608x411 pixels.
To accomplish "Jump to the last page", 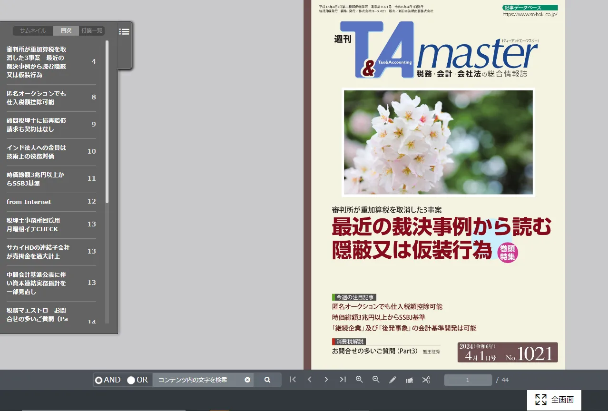I will coord(343,380).
